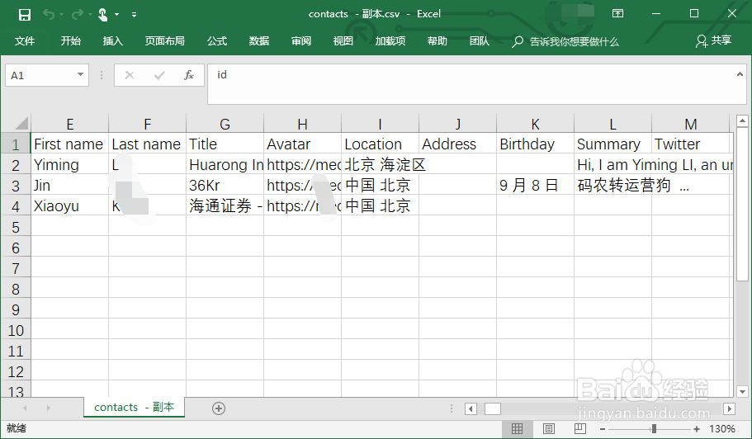
Task: Select the contacts - 副本 sheet tab
Action: 134,407
